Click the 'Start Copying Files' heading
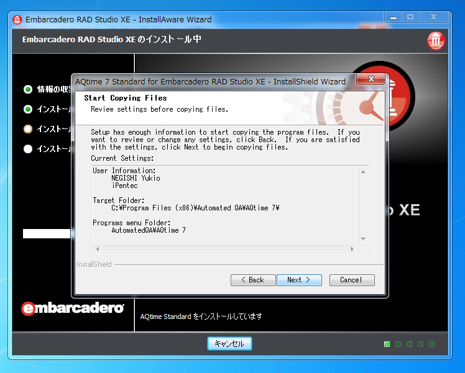 tap(126, 98)
